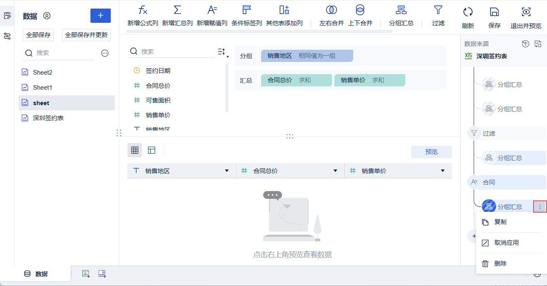Choose 取消应用 from the context menu
This screenshot has height=286, width=547.
pyautogui.click(x=506, y=243)
